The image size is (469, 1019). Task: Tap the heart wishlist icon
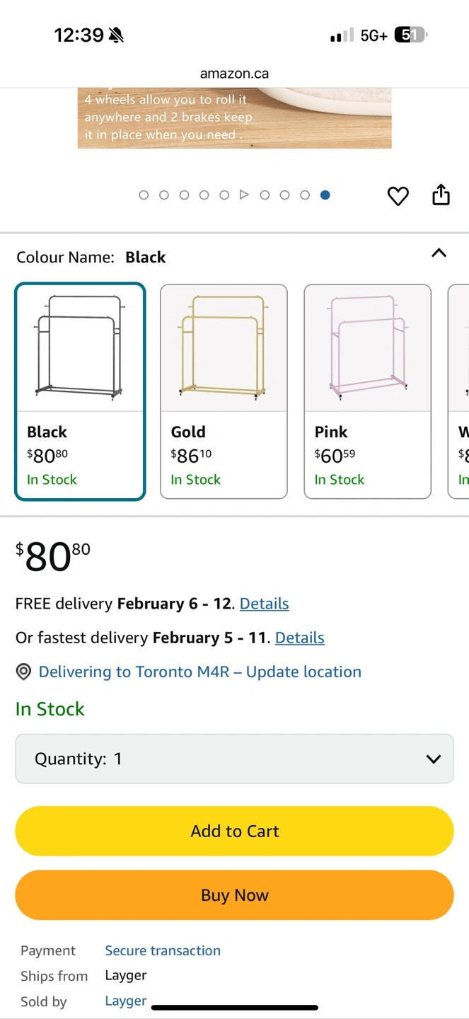click(398, 195)
